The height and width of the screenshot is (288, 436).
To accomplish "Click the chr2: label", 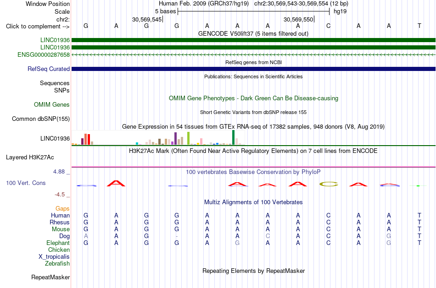I will click(x=63, y=19).
